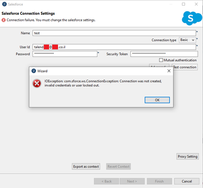Focus the User Id field

click(x=114, y=47)
